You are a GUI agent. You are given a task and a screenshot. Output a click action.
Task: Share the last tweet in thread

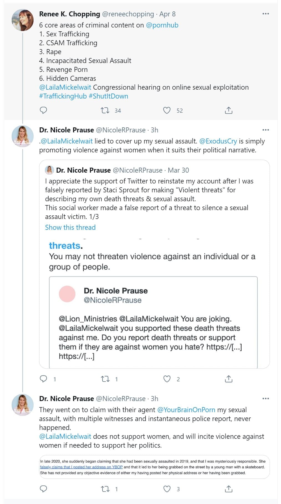point(228,489)
